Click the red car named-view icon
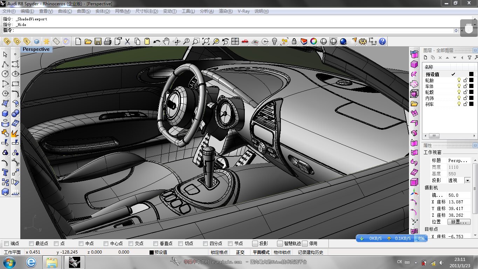Viewport: 478px width, 269px height. [245, 41]
